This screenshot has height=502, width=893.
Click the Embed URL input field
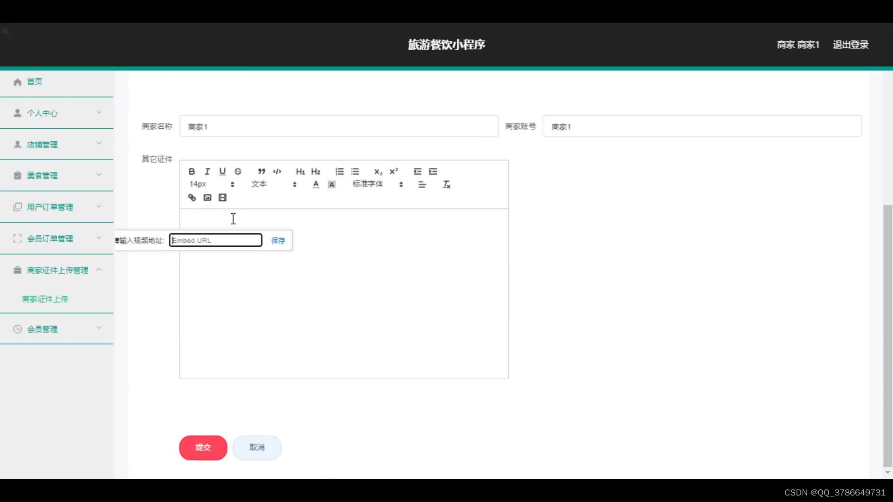pyautogui.click(x=215, y=240)
